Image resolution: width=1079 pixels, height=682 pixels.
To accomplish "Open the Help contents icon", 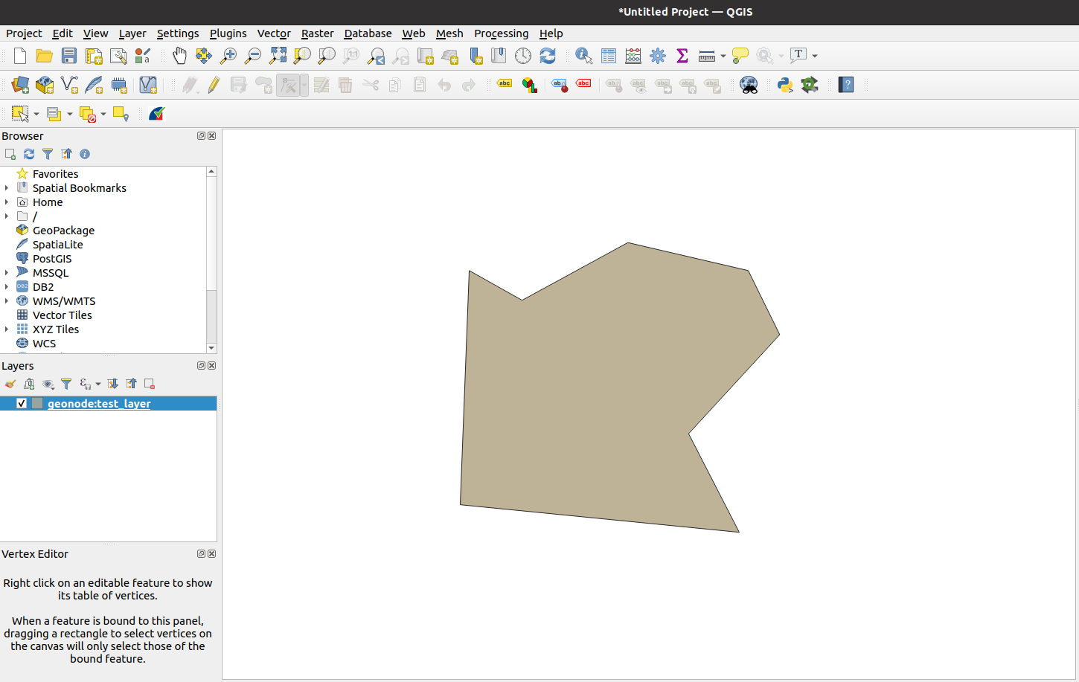I will [846, 85].
